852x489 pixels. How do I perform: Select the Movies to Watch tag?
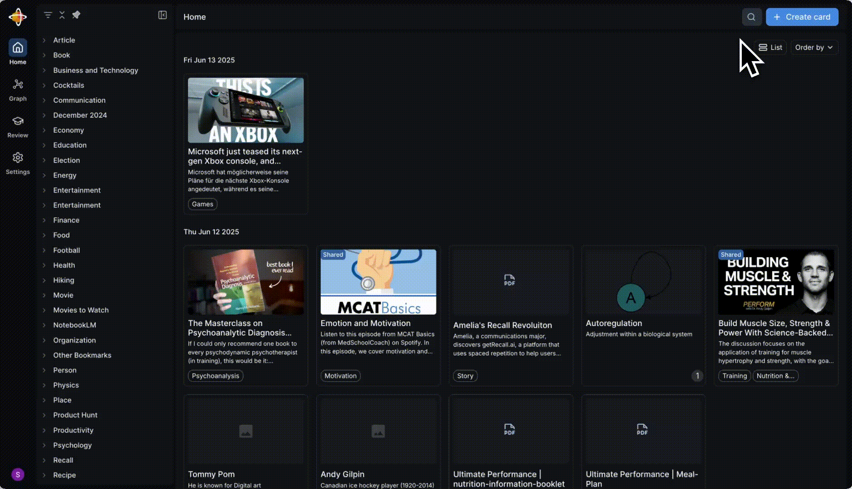[81, 310]
